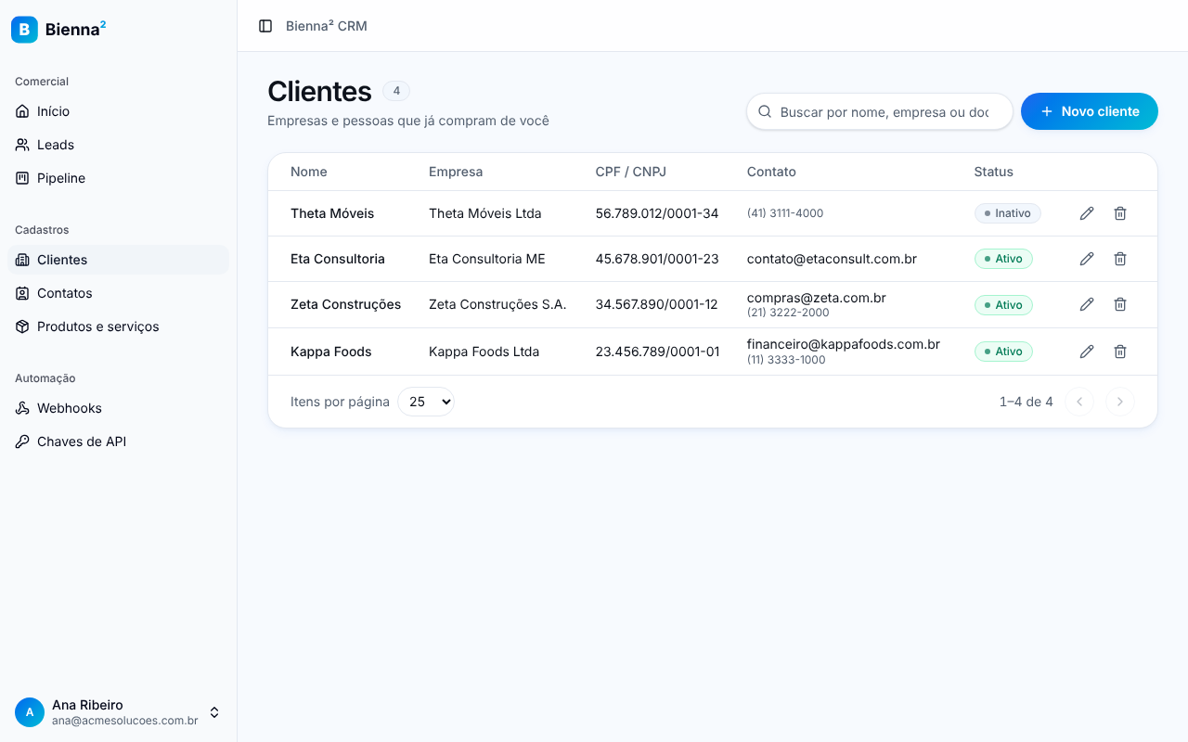Viewport: 1188px width, 742px height.
Task: Expand the user account switcher chevron
Action: [x=214, y=712]
